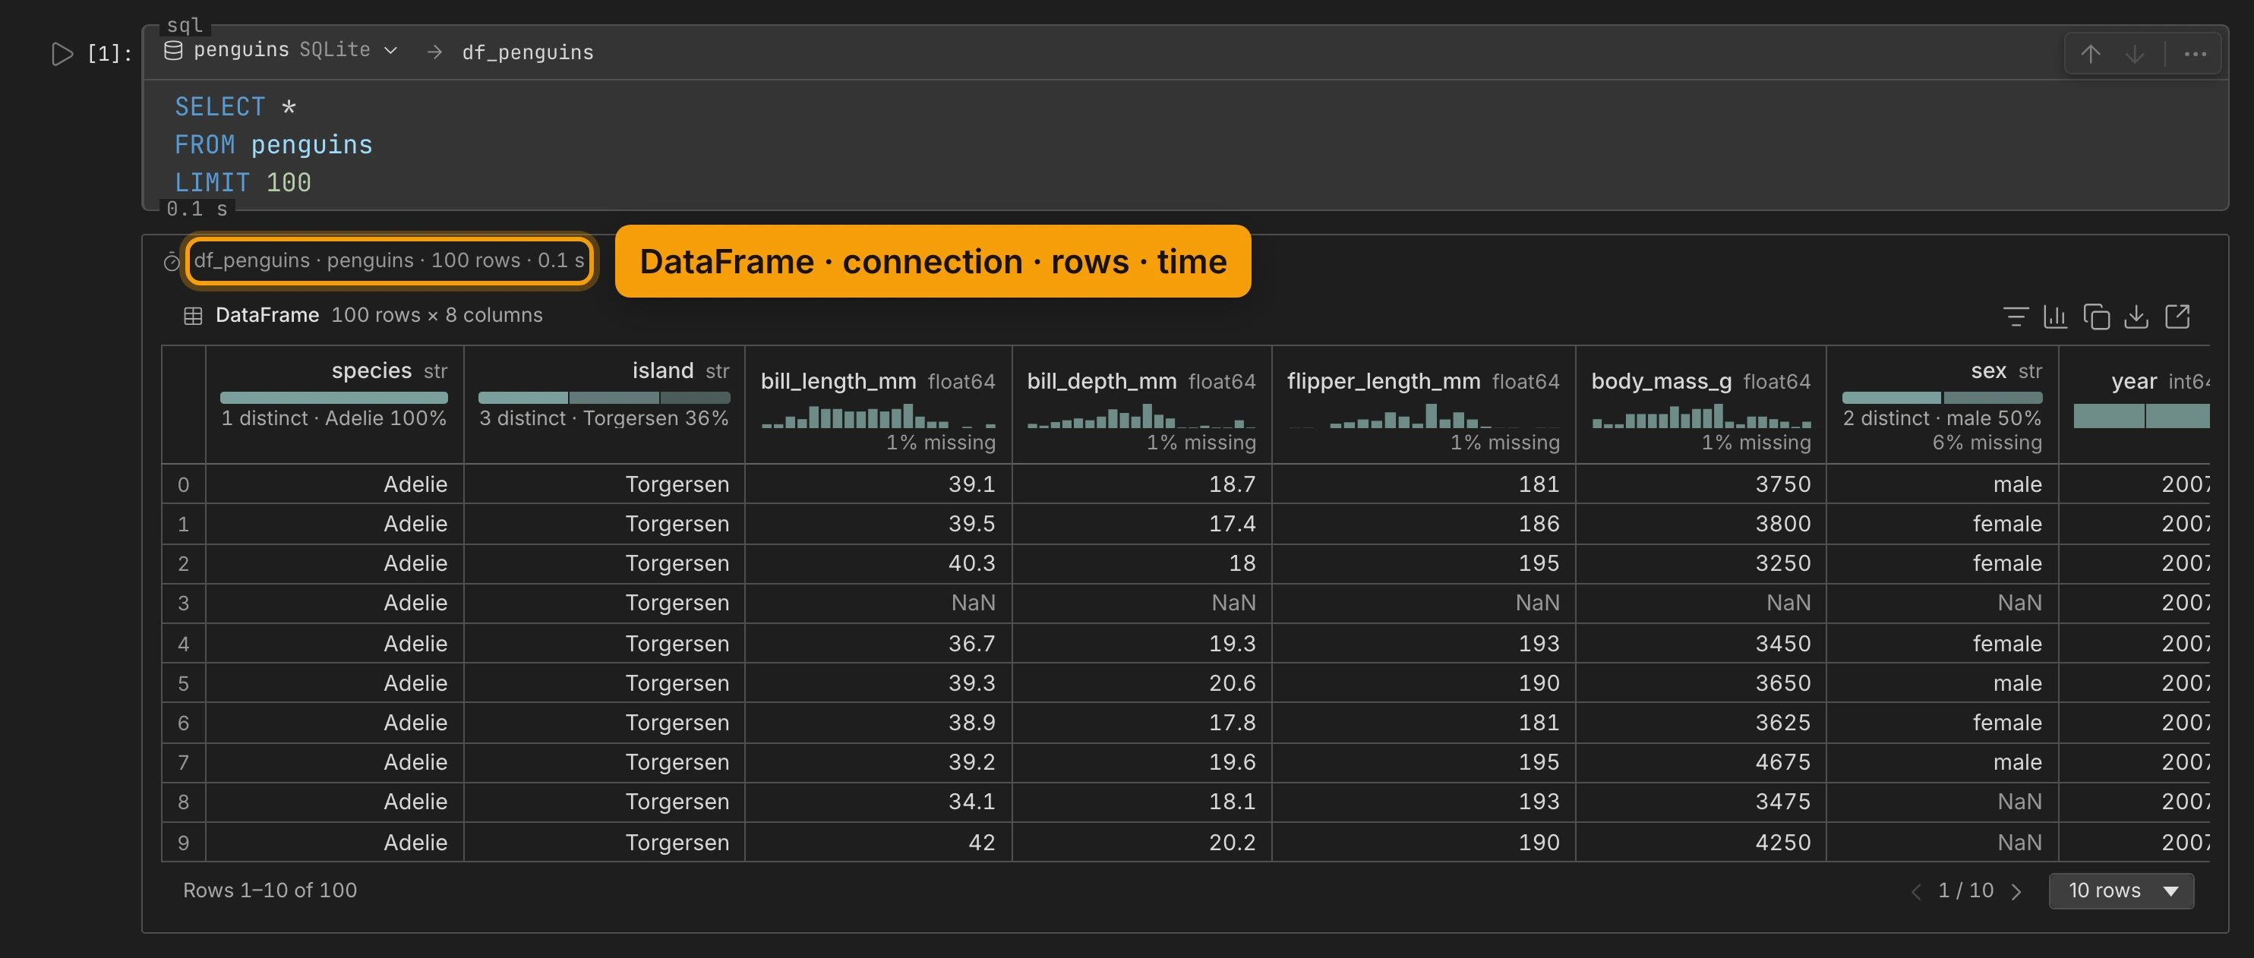
Task: Click the database icon beside penguins connection
Action: pyautogui.click(x=173, y=51)
